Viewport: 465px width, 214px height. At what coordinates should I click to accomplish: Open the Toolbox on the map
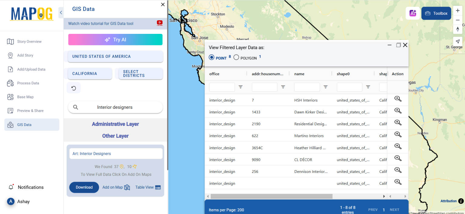pyautogui.click(x=436, y=13)
